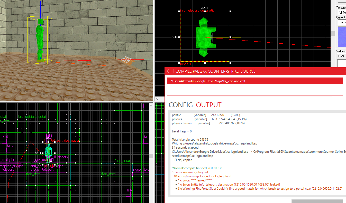
Task: Click the info_teleport_destination leaked error link
Action: (229, 185)
